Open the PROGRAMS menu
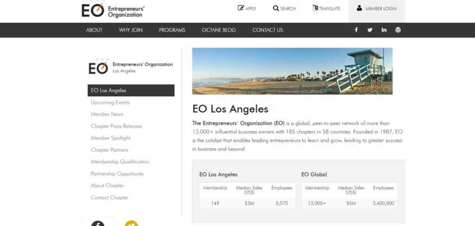Screen dimensions: 475x226 point(172,30)
